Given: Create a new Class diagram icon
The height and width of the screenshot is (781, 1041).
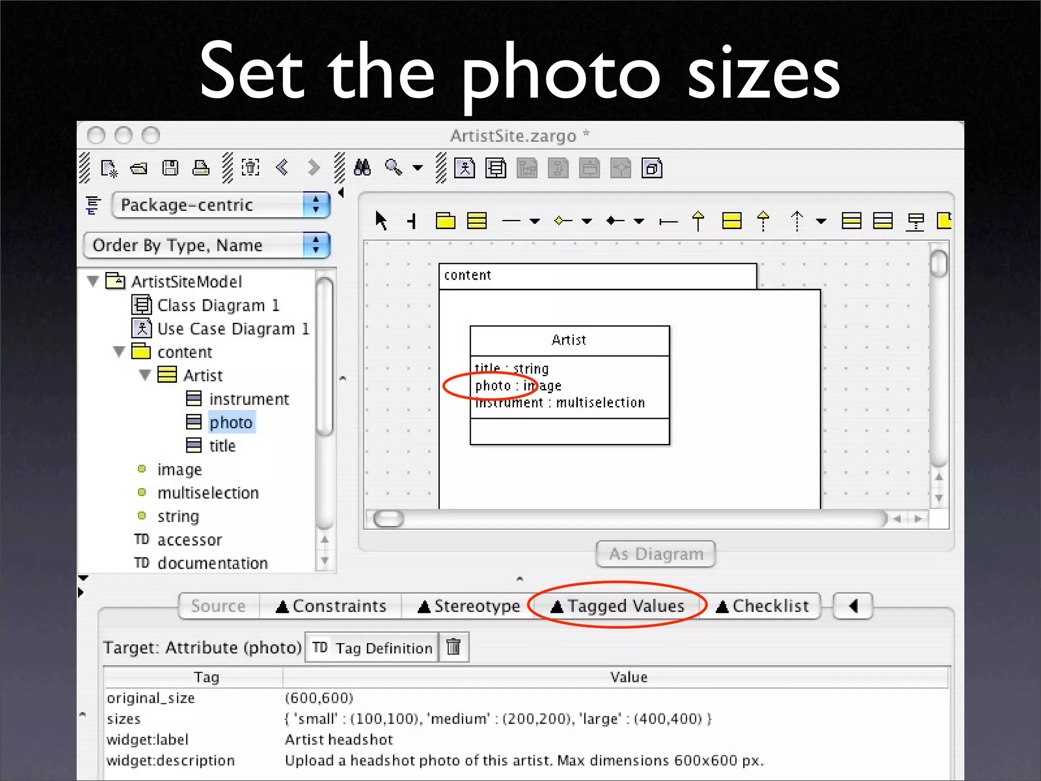Looking at the screenshot, I should click(x=496, y=168).
